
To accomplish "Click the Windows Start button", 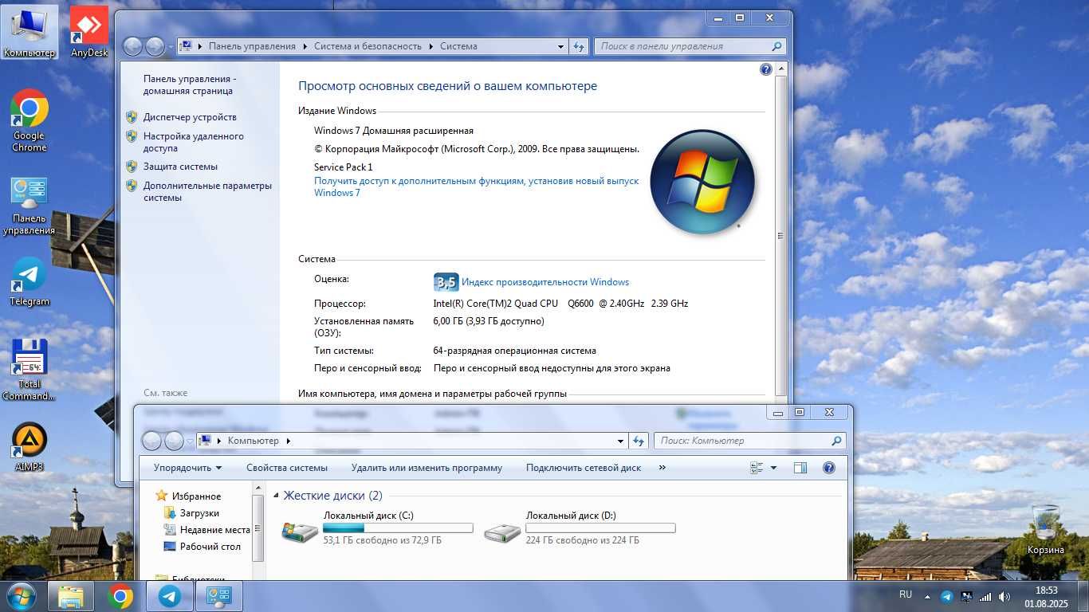I will click(21, 596).
